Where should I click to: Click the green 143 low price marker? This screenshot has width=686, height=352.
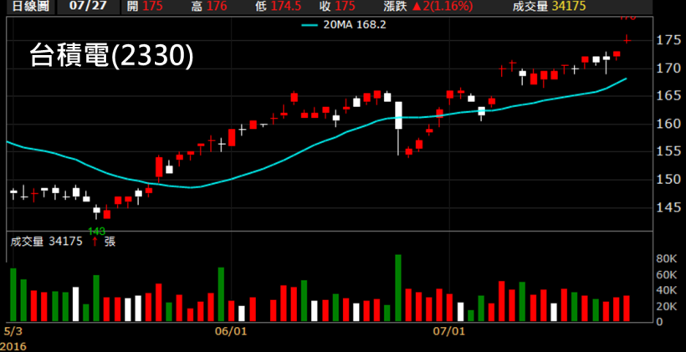96,231
